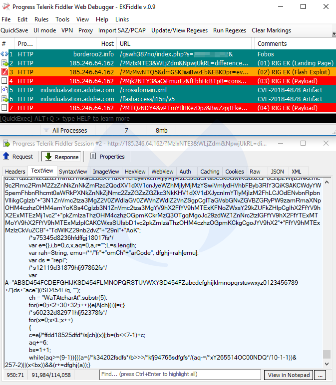This screenshot has width=336, height=385.
Task: Select RIG EK Flash Exploit session
Action: [x=168, y=72]
